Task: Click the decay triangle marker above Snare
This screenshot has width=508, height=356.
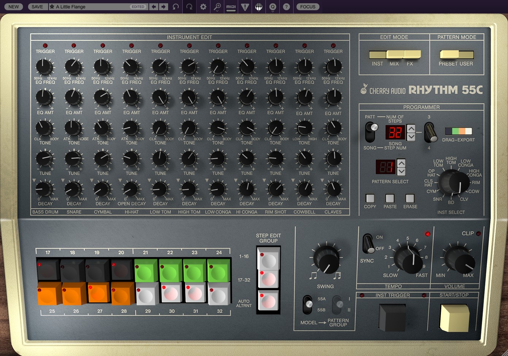Action: 63,180
